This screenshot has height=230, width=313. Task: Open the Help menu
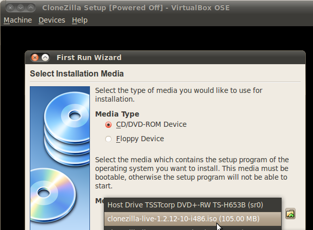[x=80, y=20]
